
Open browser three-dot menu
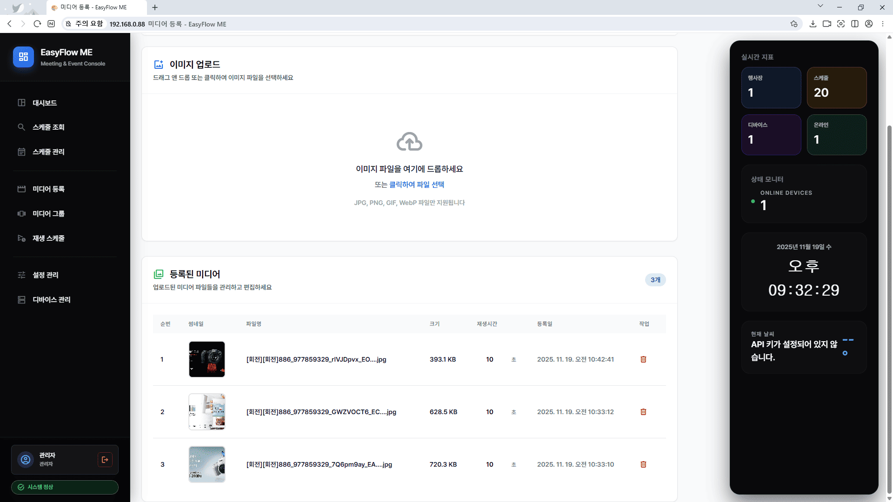882,24
